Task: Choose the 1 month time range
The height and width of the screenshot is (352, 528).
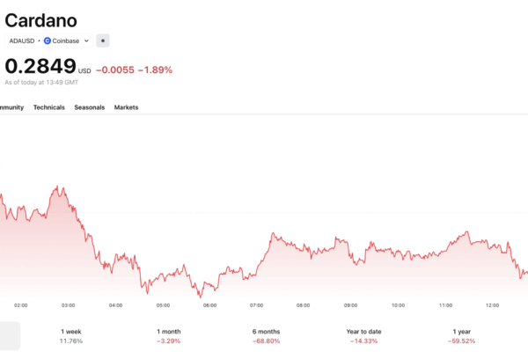Action: point(168,335)
